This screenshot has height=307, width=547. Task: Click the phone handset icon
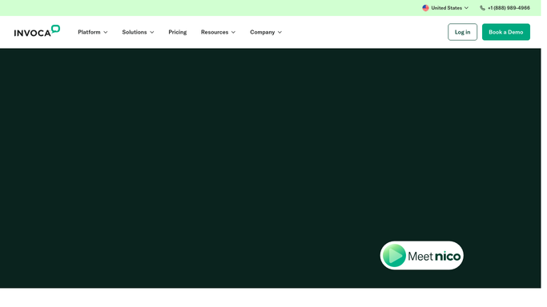pos(482,8)
